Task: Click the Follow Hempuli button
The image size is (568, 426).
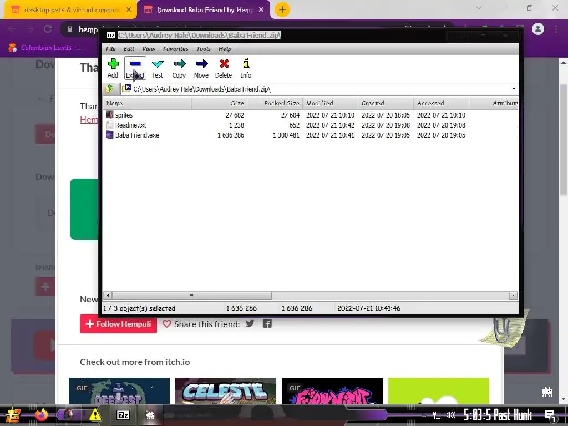Action: [119, 324]
